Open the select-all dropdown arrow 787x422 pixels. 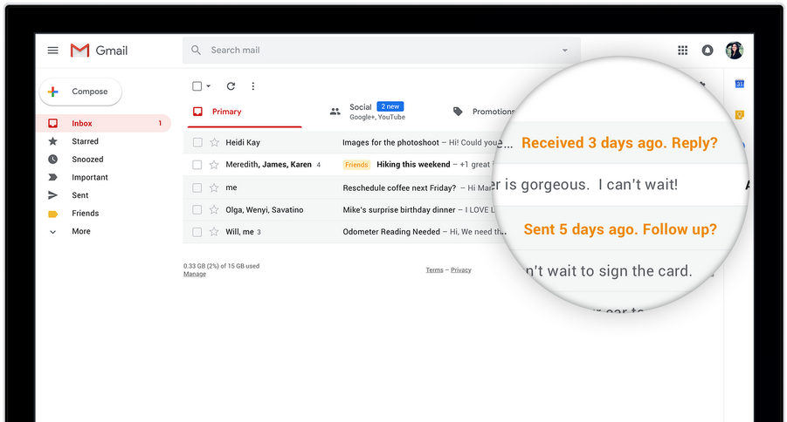(x=208, y=86)
